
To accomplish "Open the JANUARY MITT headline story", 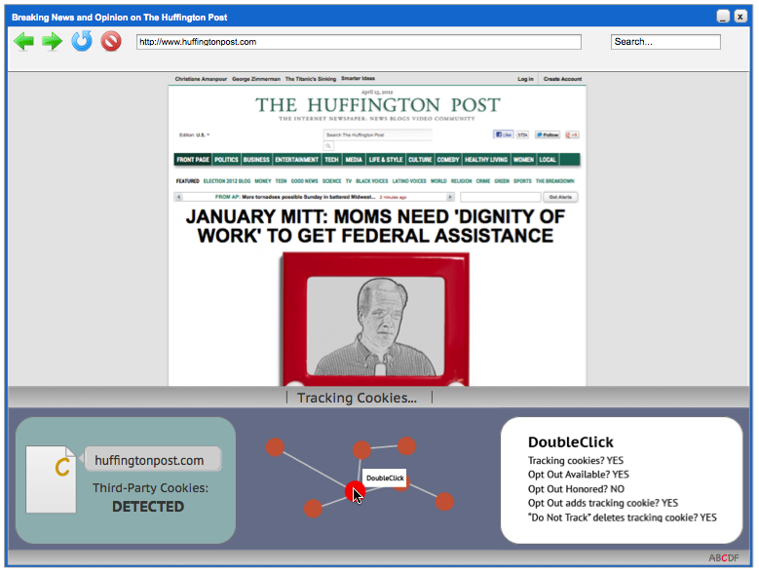I will (x=376, y=226).
